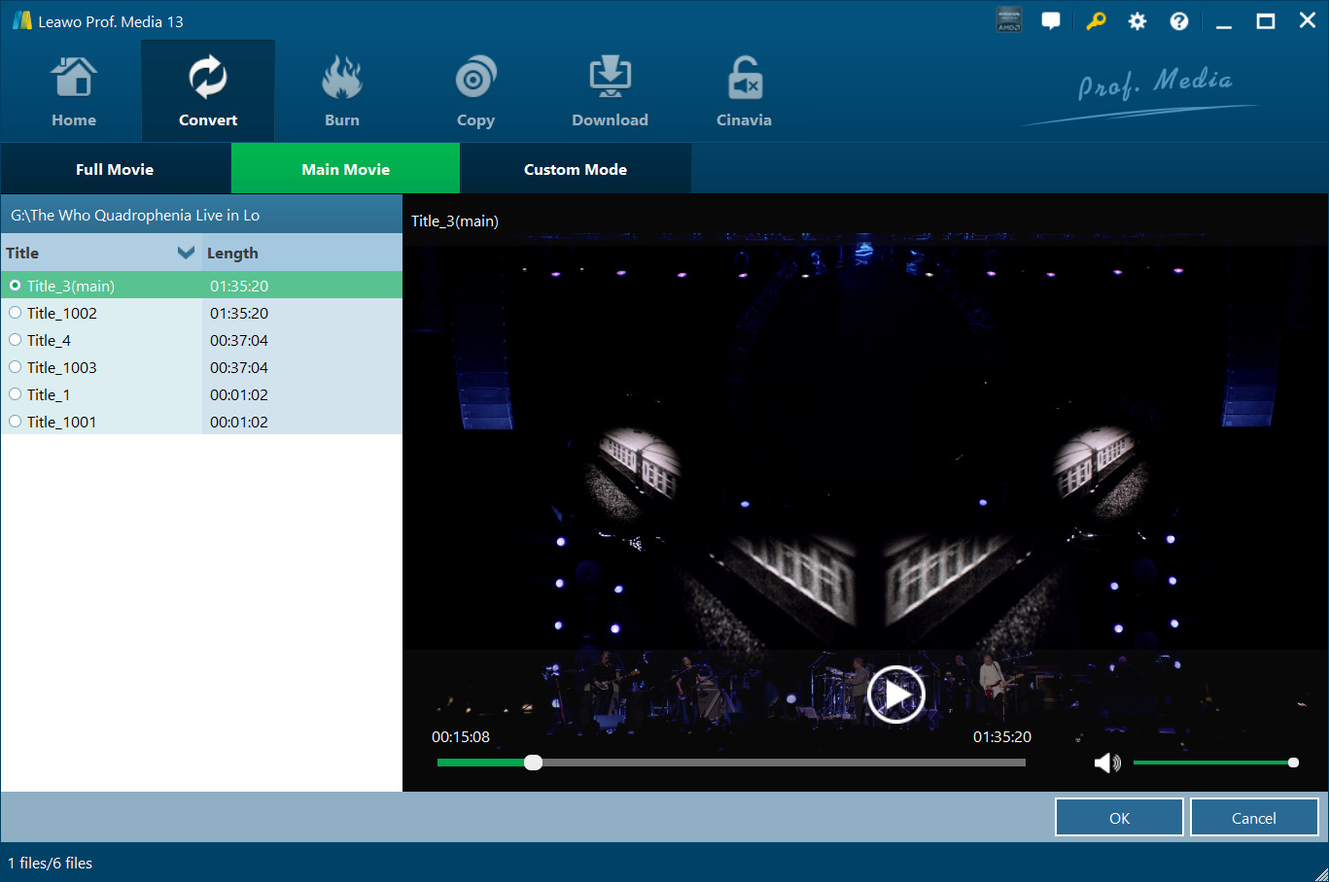The width and height of the screenshot is (1329, 882).
Task: Click the G:\The Who Quadrophenia disc path
Action: (135, 215)
